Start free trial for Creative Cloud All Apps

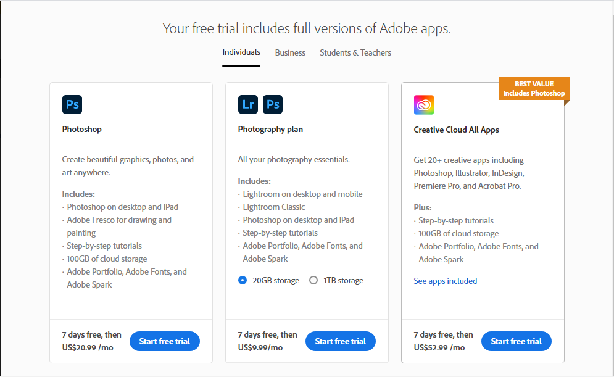(x=517, y=341)
